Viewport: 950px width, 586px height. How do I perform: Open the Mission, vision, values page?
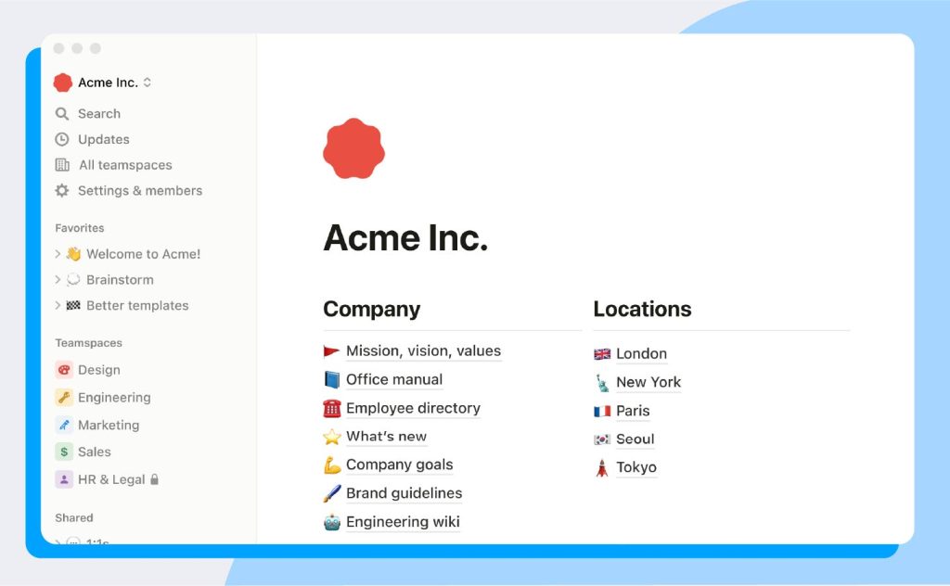[x=422, y=351]
